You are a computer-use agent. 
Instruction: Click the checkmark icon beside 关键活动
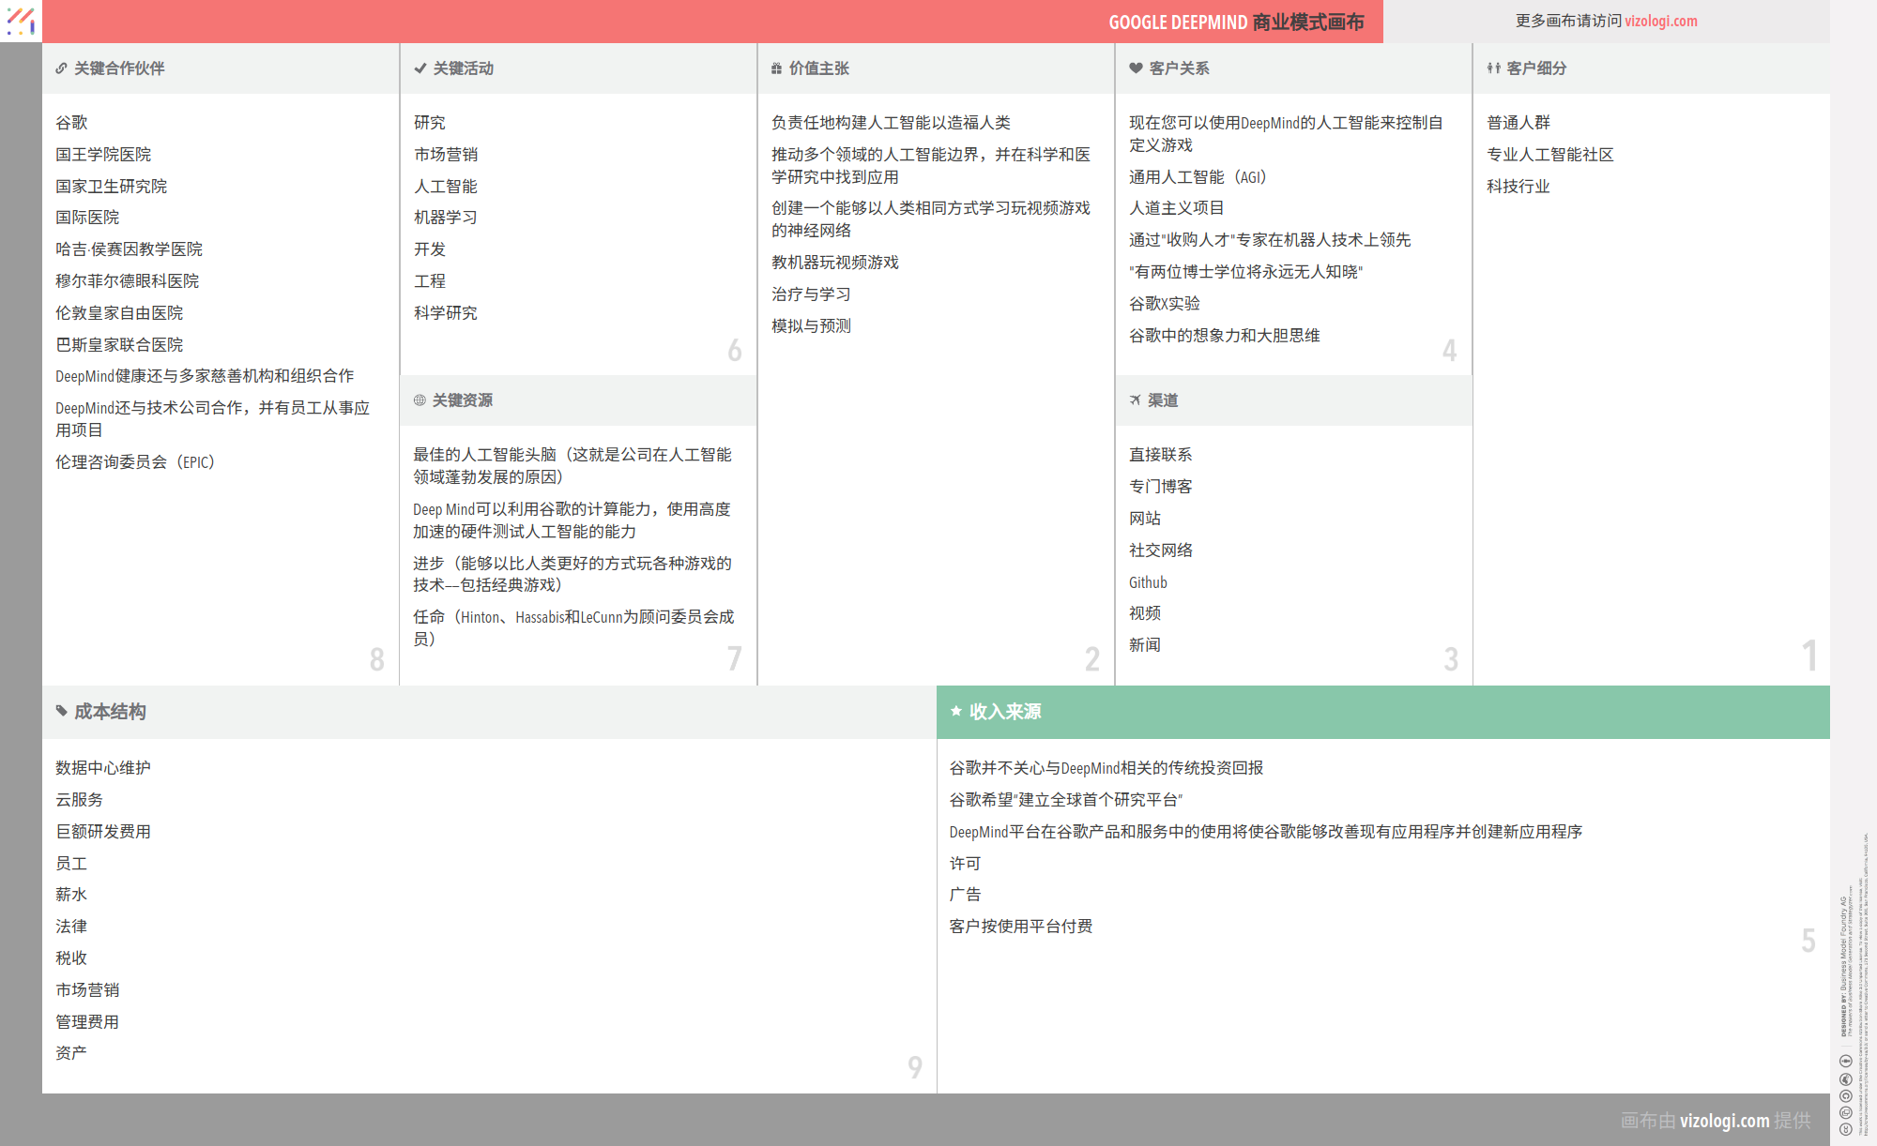point(420,68)
